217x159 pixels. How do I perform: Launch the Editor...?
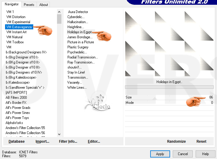94,141
